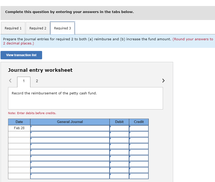
Task: Click the flag marker in the first Credit cell
Action: 130,126
